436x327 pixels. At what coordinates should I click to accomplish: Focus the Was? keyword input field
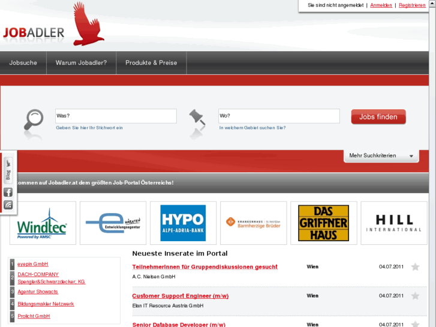pos(116,116)
